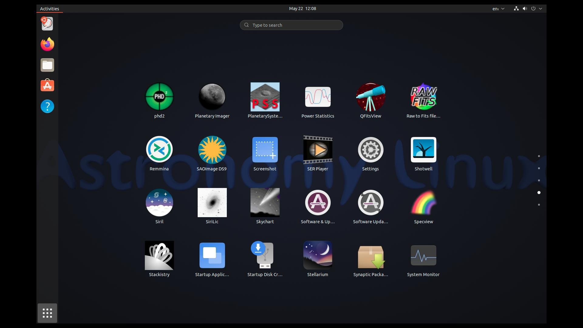The width and height of the screenshot is (583, 328).
Task: Open Stellarium planetarium
Action: pos(318,255)
